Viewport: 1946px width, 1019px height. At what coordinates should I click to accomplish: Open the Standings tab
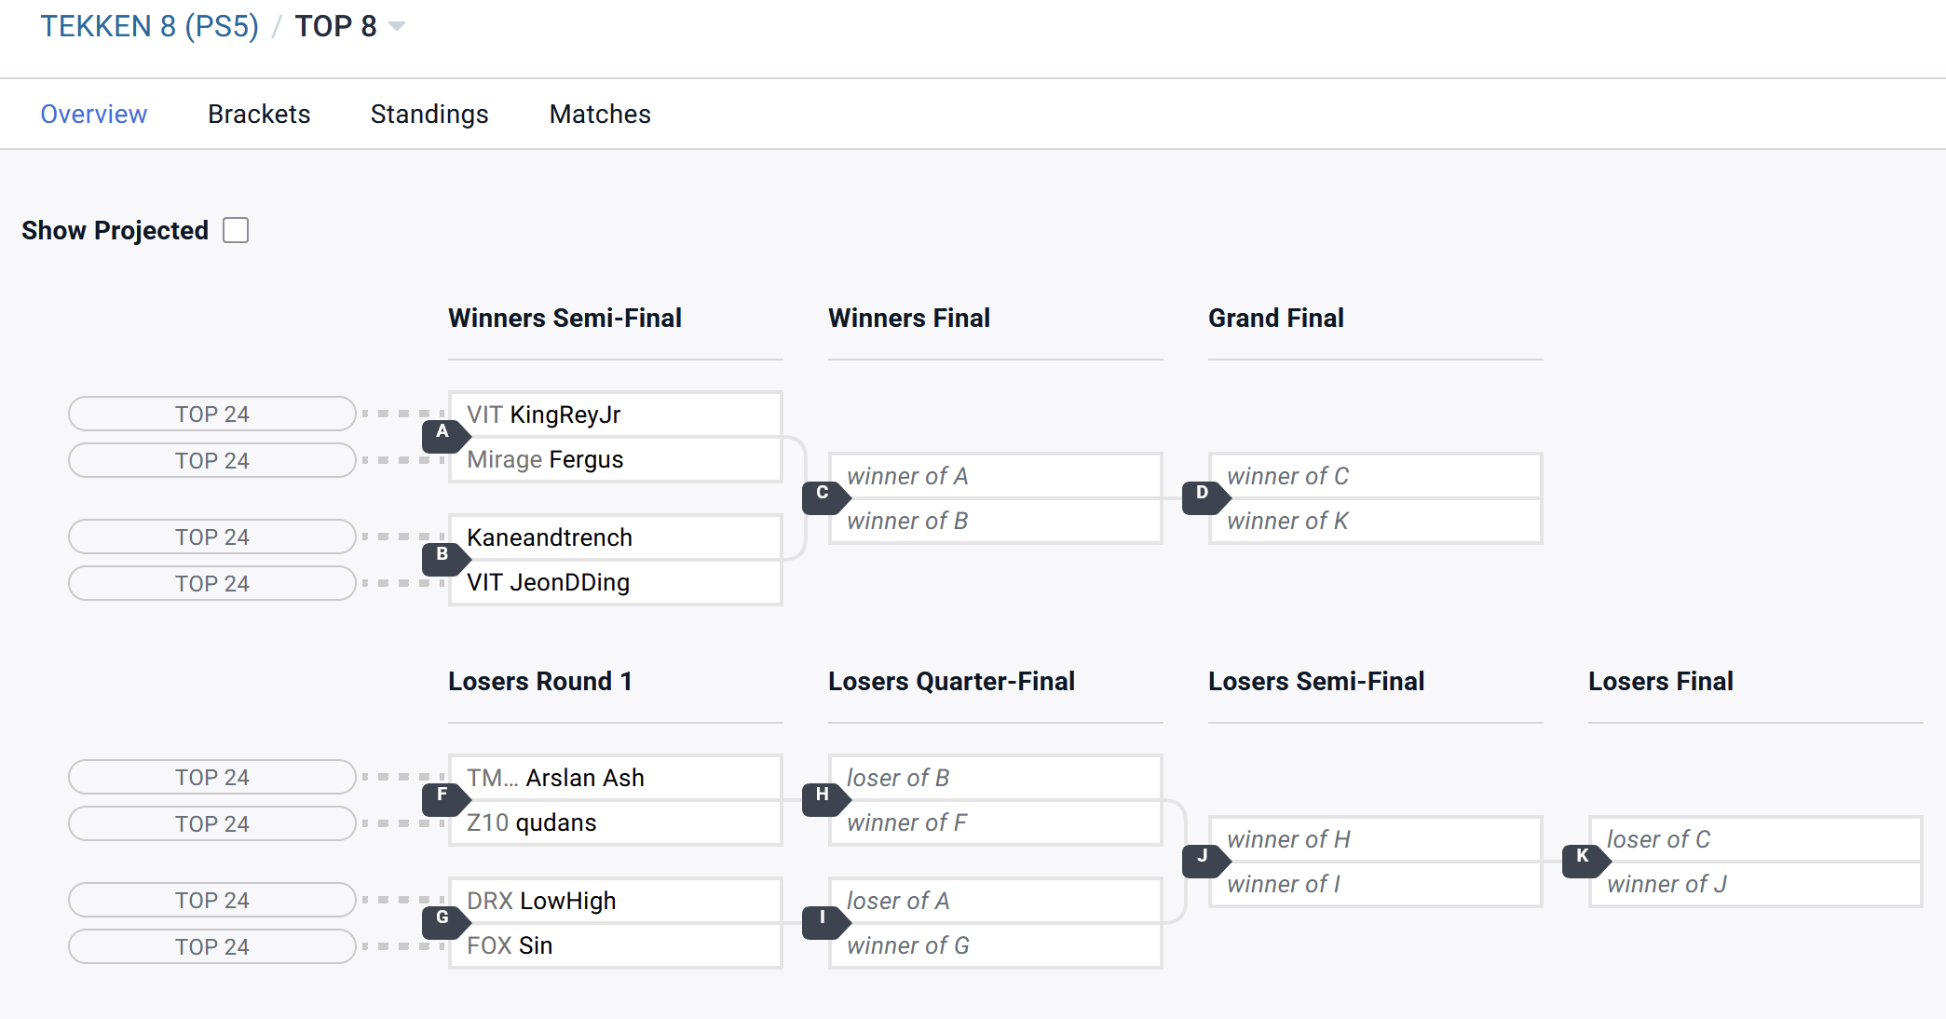(429, 114)
